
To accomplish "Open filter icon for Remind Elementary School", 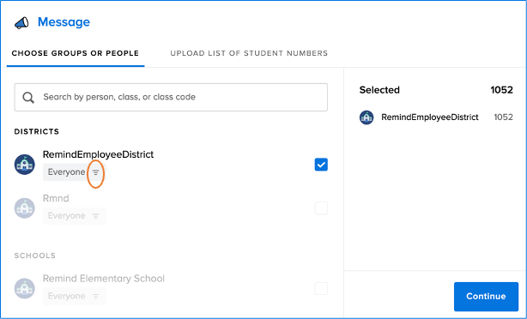I will (96, 297).
